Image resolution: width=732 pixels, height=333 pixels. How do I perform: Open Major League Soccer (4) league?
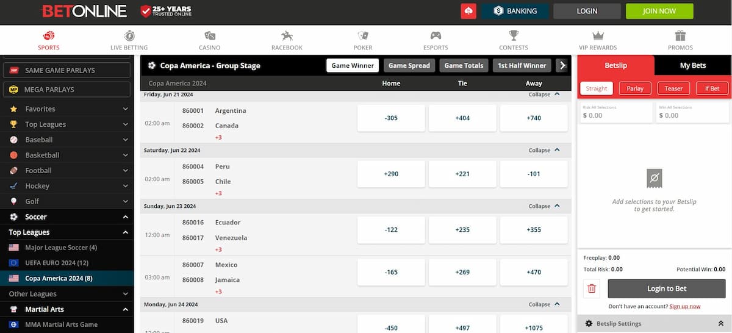(61, 248)
